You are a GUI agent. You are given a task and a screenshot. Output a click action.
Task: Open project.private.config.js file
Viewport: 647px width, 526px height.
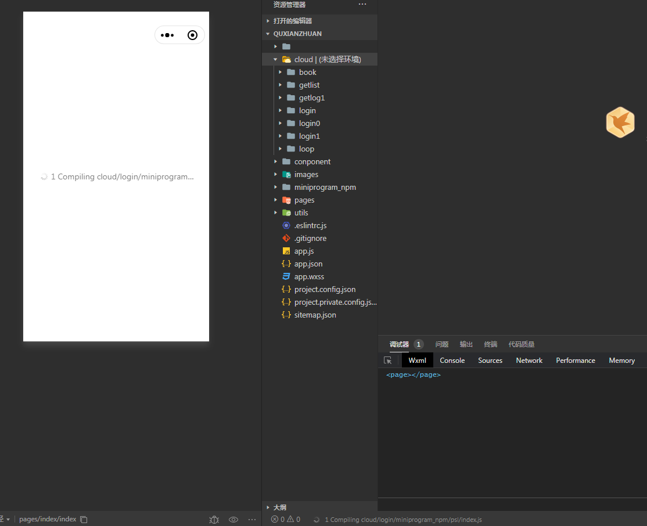coord(320,302)
